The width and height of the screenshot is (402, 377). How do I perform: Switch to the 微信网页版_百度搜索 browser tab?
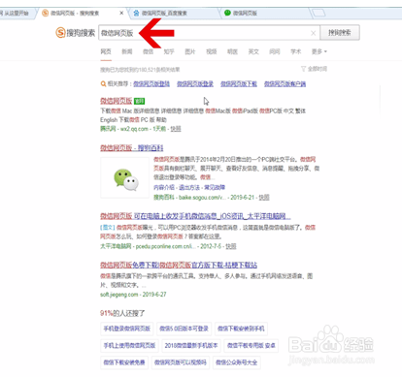173,13
